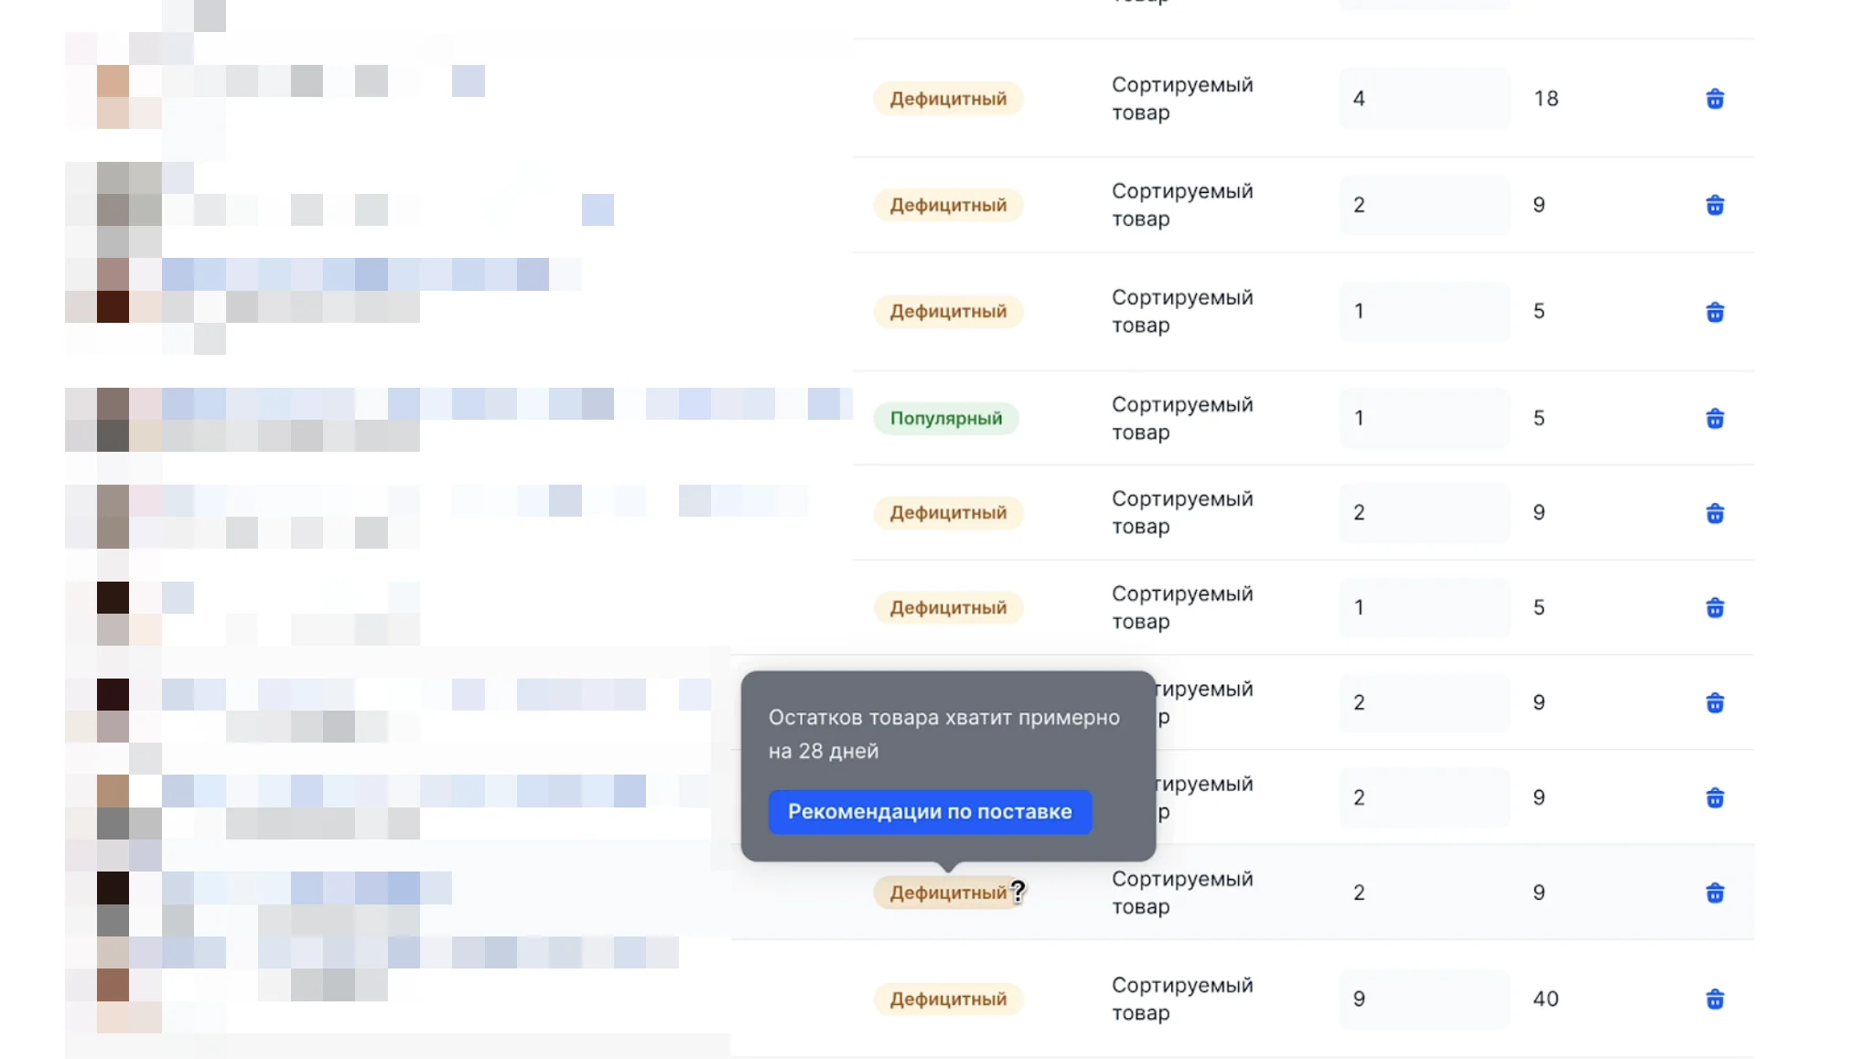Click the topmost Дефицитный badge
This screenshot has height=1059, width=1874.
948,99
